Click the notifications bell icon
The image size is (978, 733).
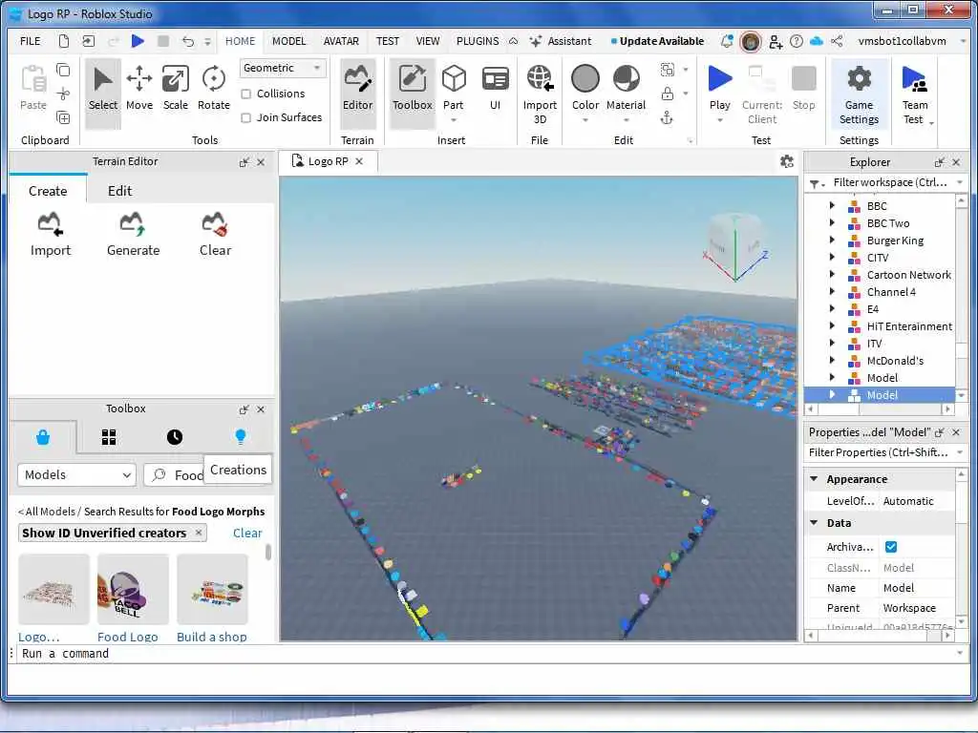point(727,41)
